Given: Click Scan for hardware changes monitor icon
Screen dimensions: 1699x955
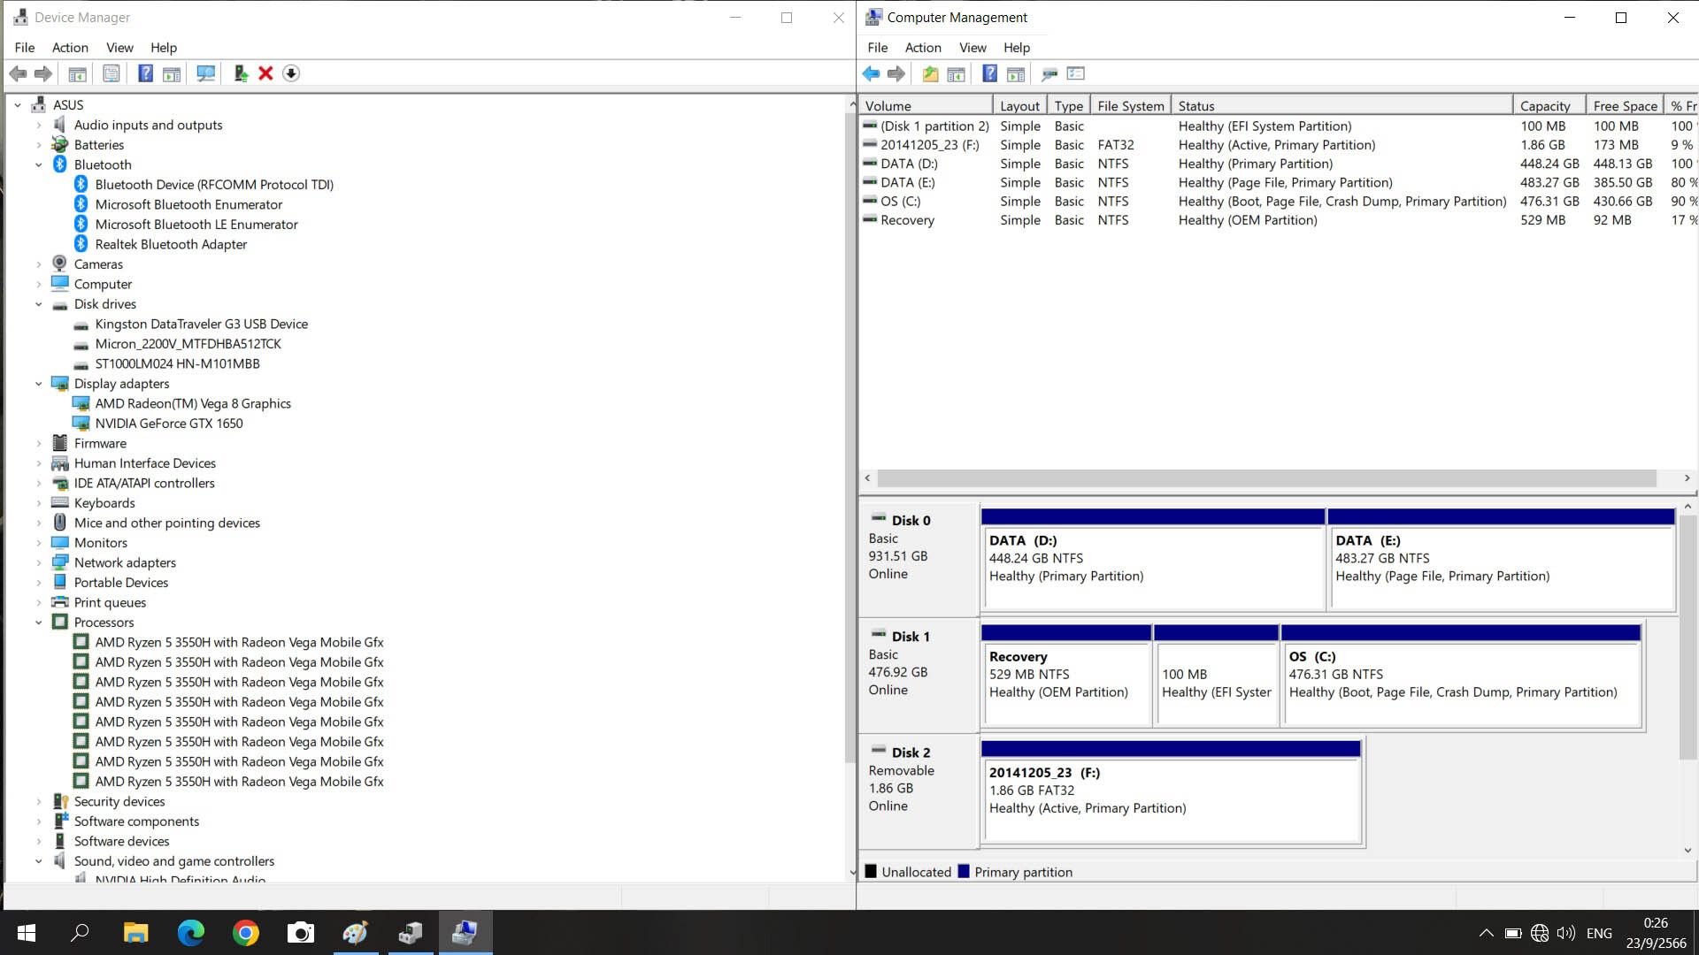Looking at the screenshot, I should point(205,73).
